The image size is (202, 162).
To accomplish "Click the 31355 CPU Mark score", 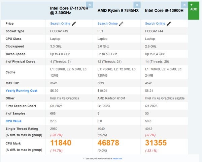I will pyautogui.click(x=156, y=143).
